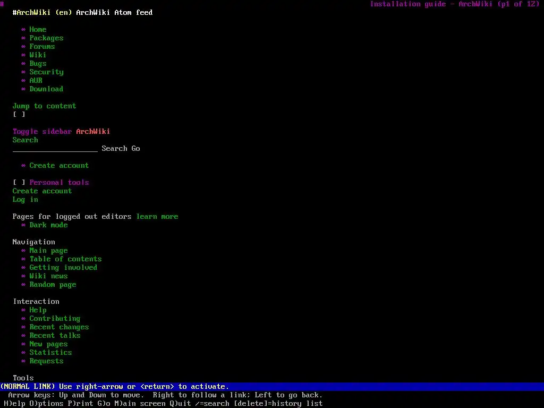Open the Main page link

coord(48,251)
